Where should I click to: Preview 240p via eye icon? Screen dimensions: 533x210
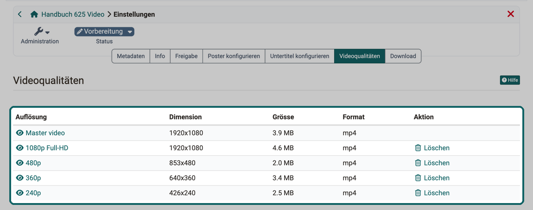click(20, 193)
